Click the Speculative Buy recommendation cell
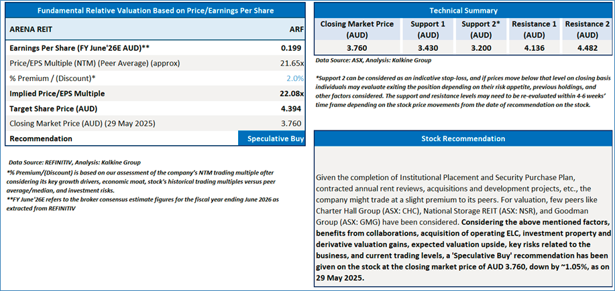Screen dimensions: 615x291 272,138
